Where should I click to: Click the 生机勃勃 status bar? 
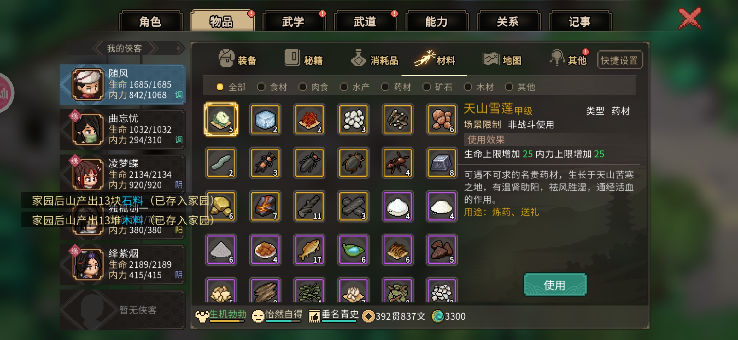(x=221, y=316)
